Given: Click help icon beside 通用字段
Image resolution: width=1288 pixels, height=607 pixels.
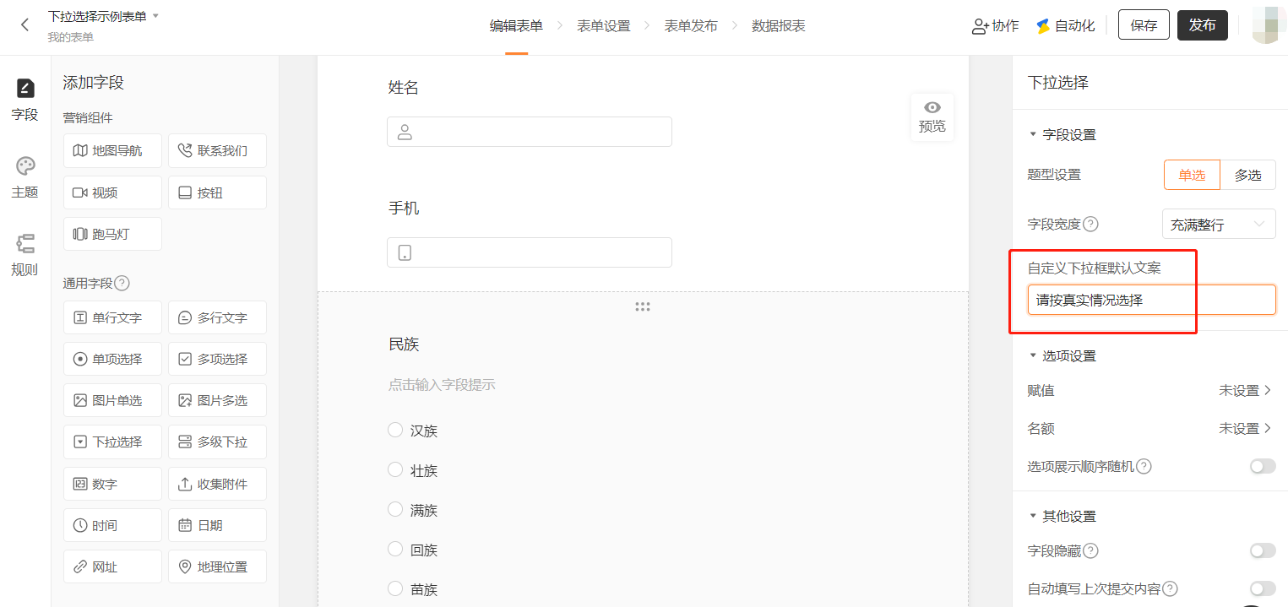Looking at the screenshot, I should [122, 283].
